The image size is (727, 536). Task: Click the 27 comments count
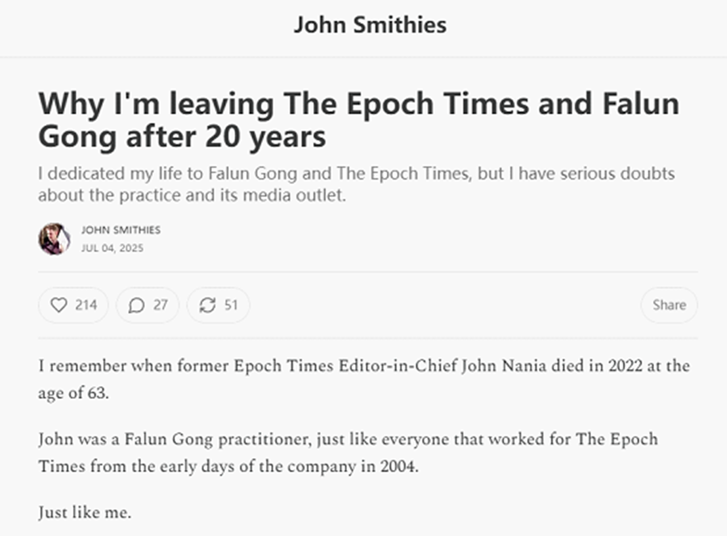(x=160, y=305)
